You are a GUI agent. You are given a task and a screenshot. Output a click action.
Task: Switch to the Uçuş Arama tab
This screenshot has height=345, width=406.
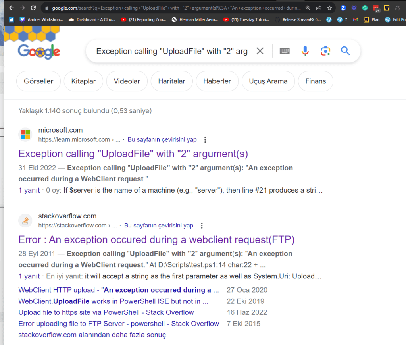click(268, 81)
